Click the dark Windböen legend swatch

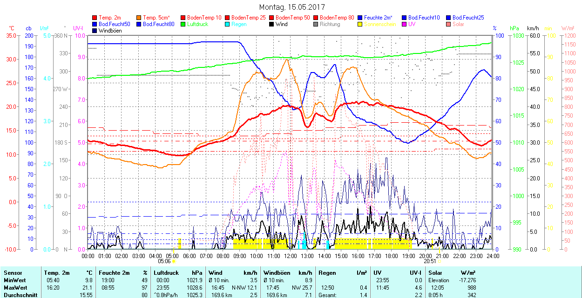point(95,31)
